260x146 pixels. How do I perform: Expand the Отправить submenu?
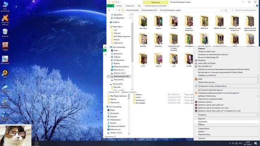point(258,115)
